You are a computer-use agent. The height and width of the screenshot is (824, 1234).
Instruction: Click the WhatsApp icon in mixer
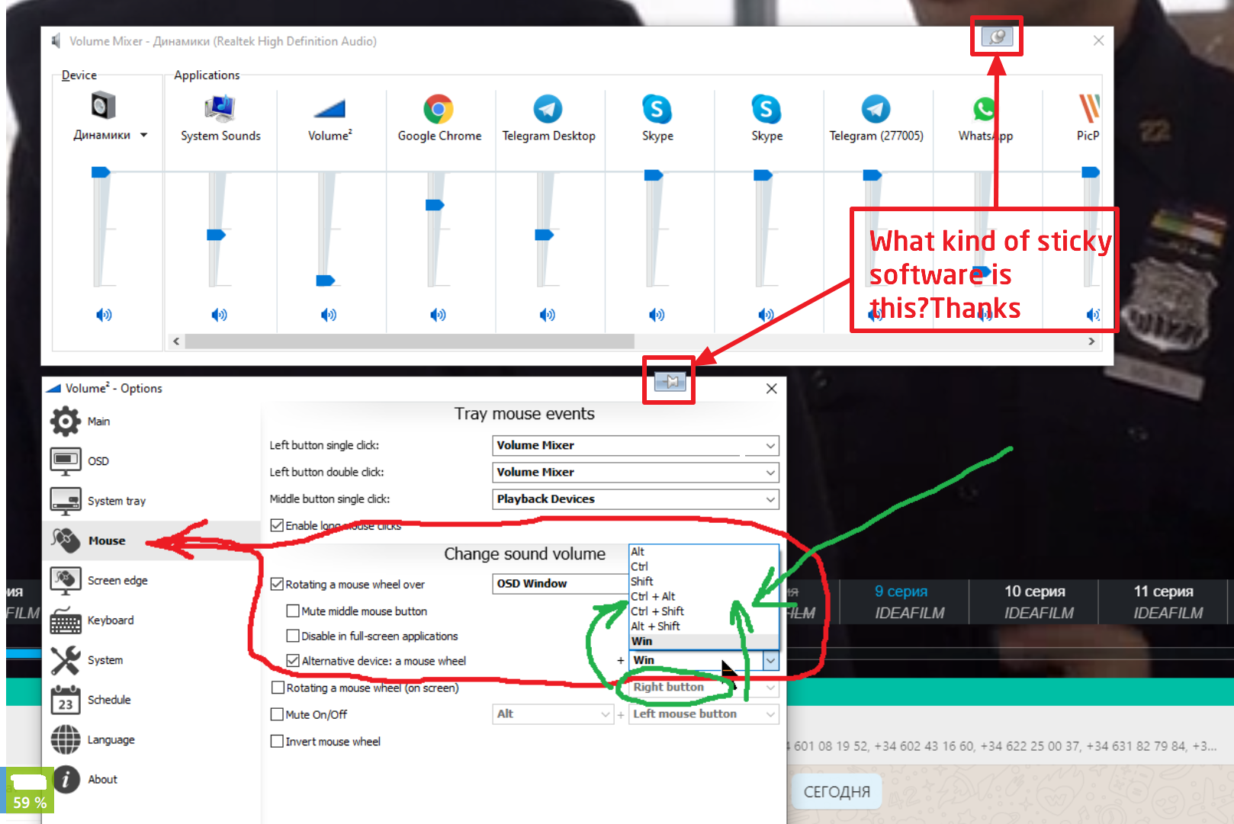click(984, 110)
